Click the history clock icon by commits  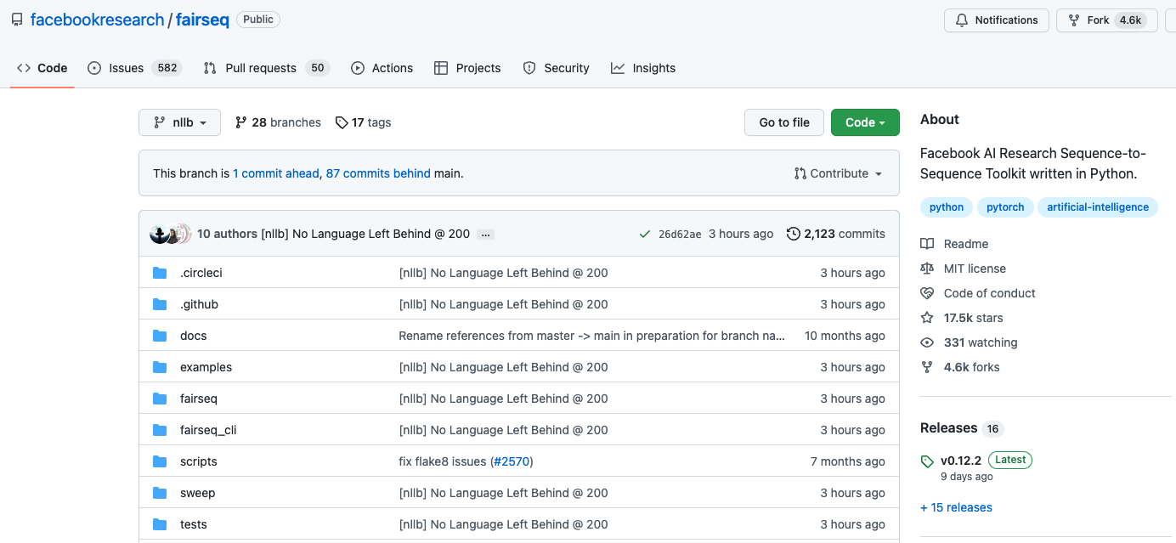[794, 234]
